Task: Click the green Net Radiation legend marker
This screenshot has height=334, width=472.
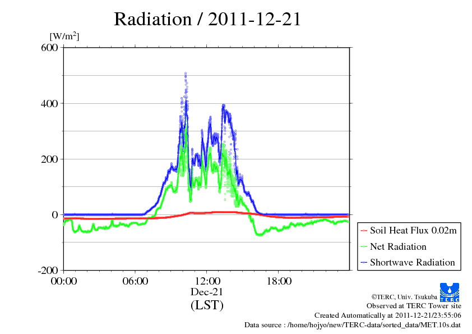Action: click(364, 247)
